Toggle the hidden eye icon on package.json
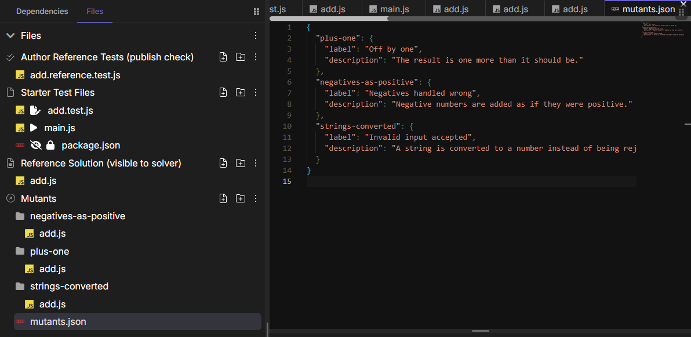691x337 pixels. coord(35,145)
